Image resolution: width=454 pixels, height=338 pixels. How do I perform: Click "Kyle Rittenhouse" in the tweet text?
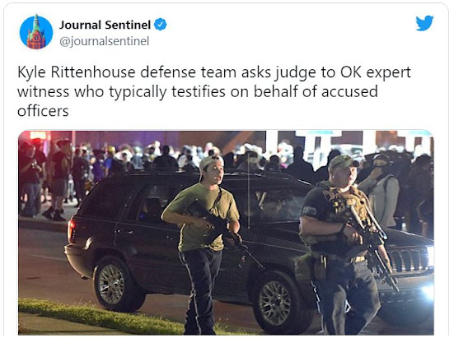[77, 72]
